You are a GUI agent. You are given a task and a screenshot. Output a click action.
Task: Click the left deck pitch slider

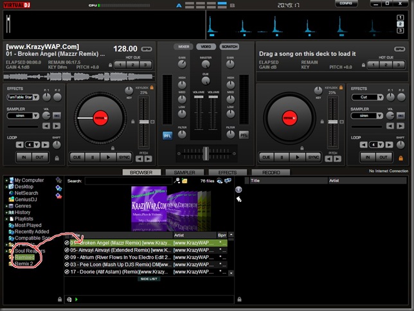144,122
